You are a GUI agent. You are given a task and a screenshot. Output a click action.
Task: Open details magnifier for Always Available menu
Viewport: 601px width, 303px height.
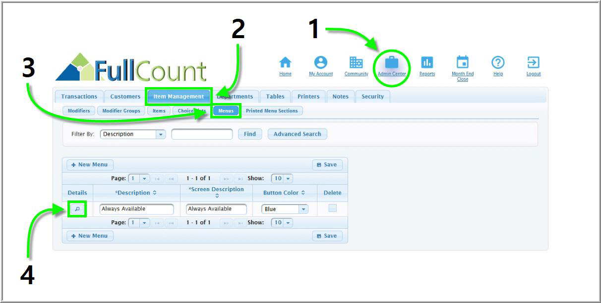[x=77, y=209]
